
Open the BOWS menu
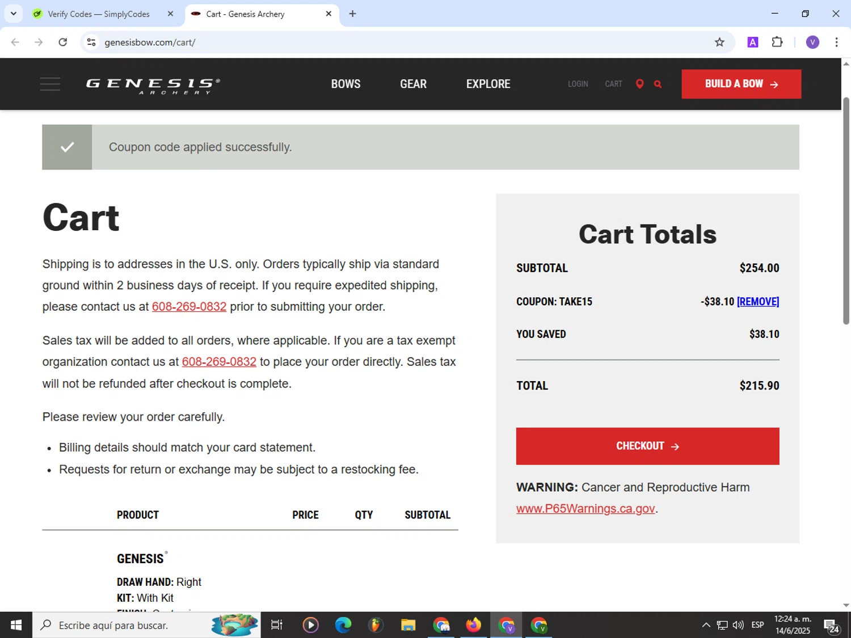click(x=346, y=84)
